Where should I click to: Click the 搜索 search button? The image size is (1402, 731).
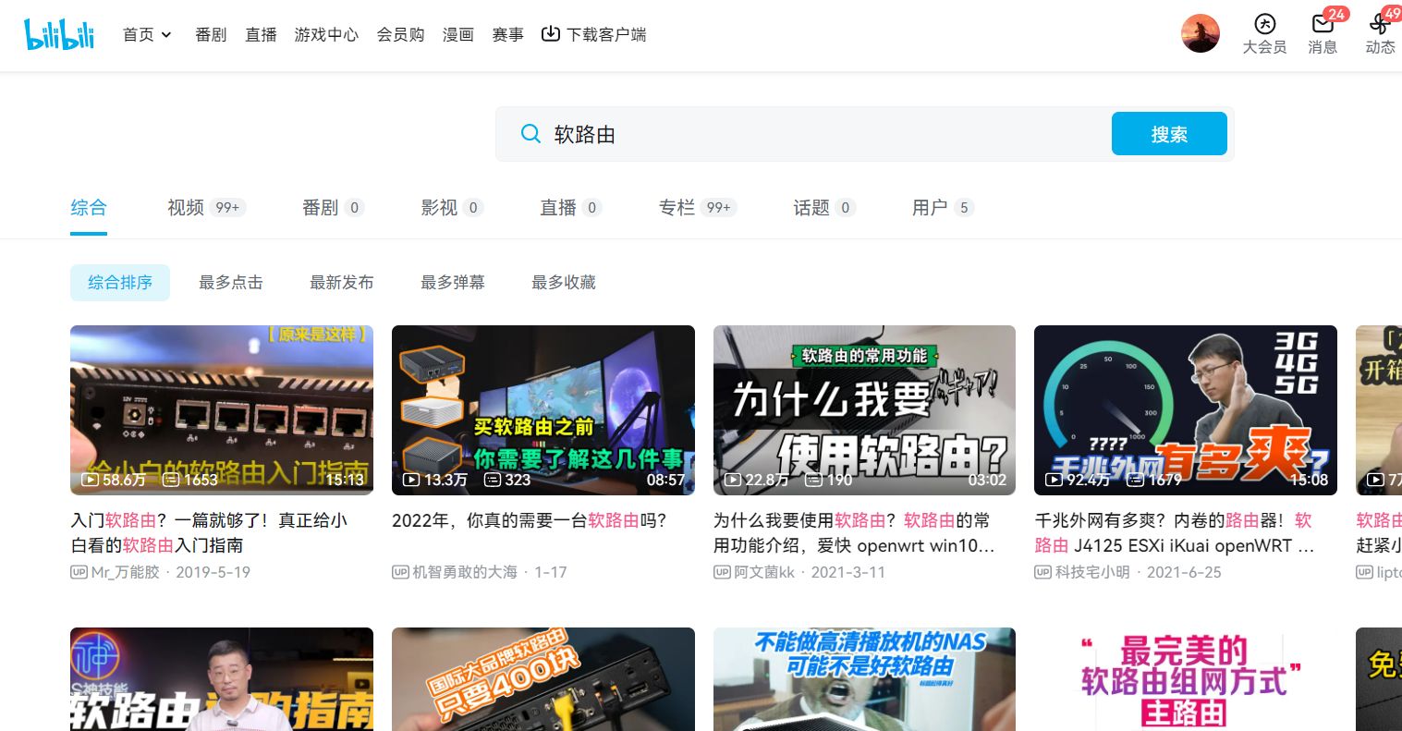click(1168, 133)
